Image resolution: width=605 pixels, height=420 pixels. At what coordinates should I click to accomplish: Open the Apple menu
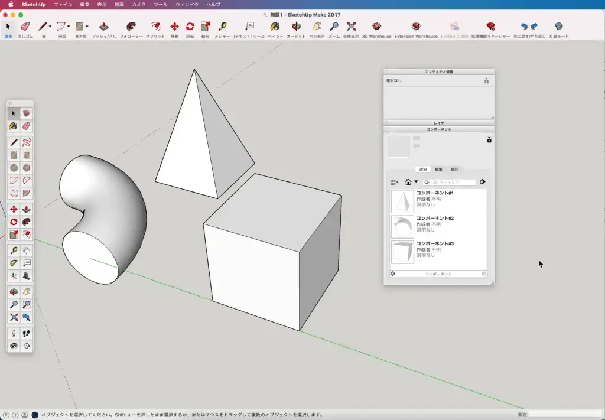point(11,5)
